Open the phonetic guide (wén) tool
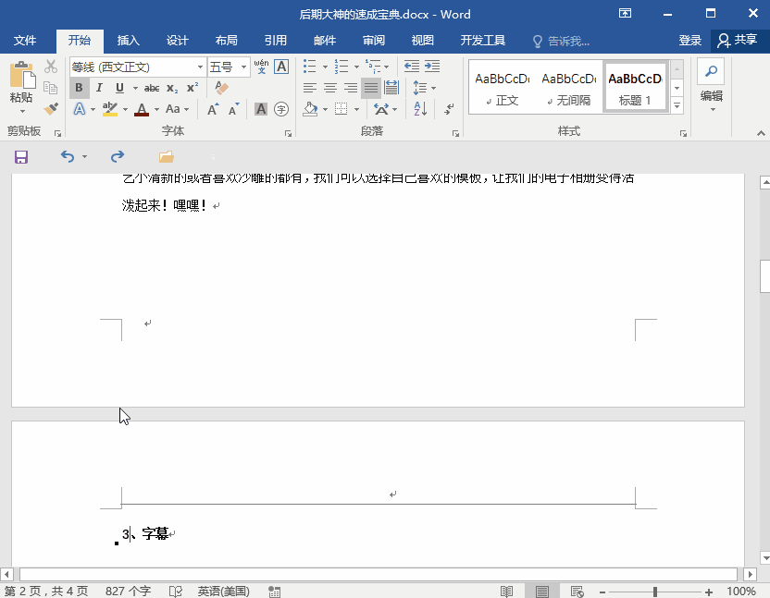The image size is (770, 598). coord(261,67)
